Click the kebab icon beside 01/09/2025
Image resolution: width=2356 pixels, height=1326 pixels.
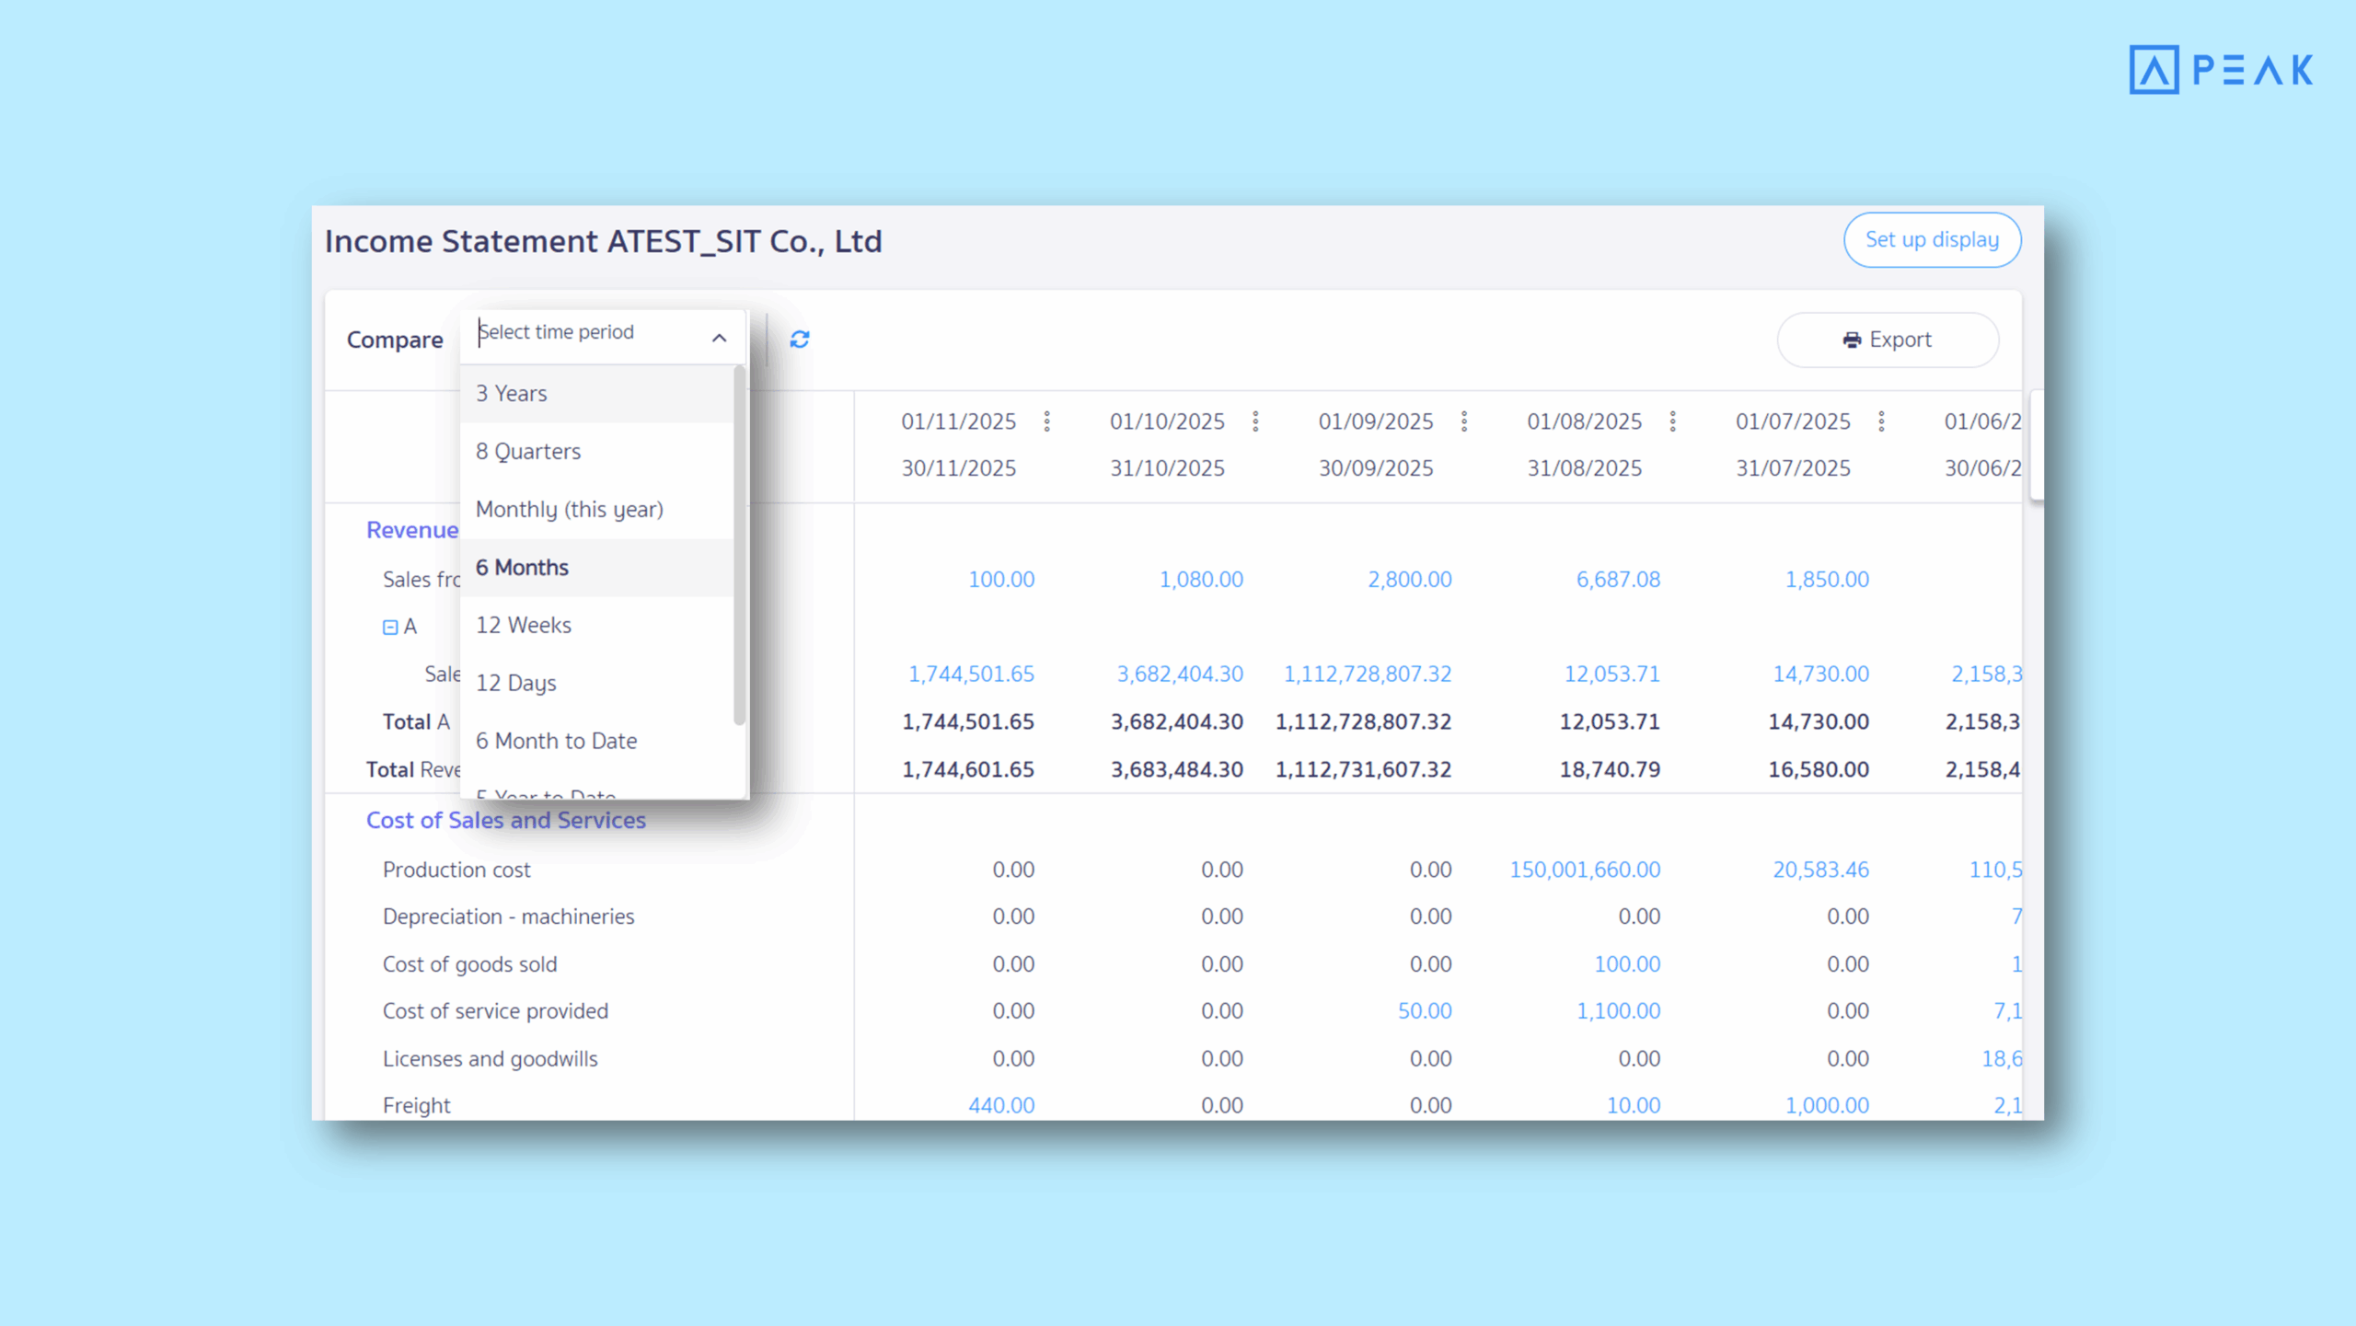pos(1463,421)
